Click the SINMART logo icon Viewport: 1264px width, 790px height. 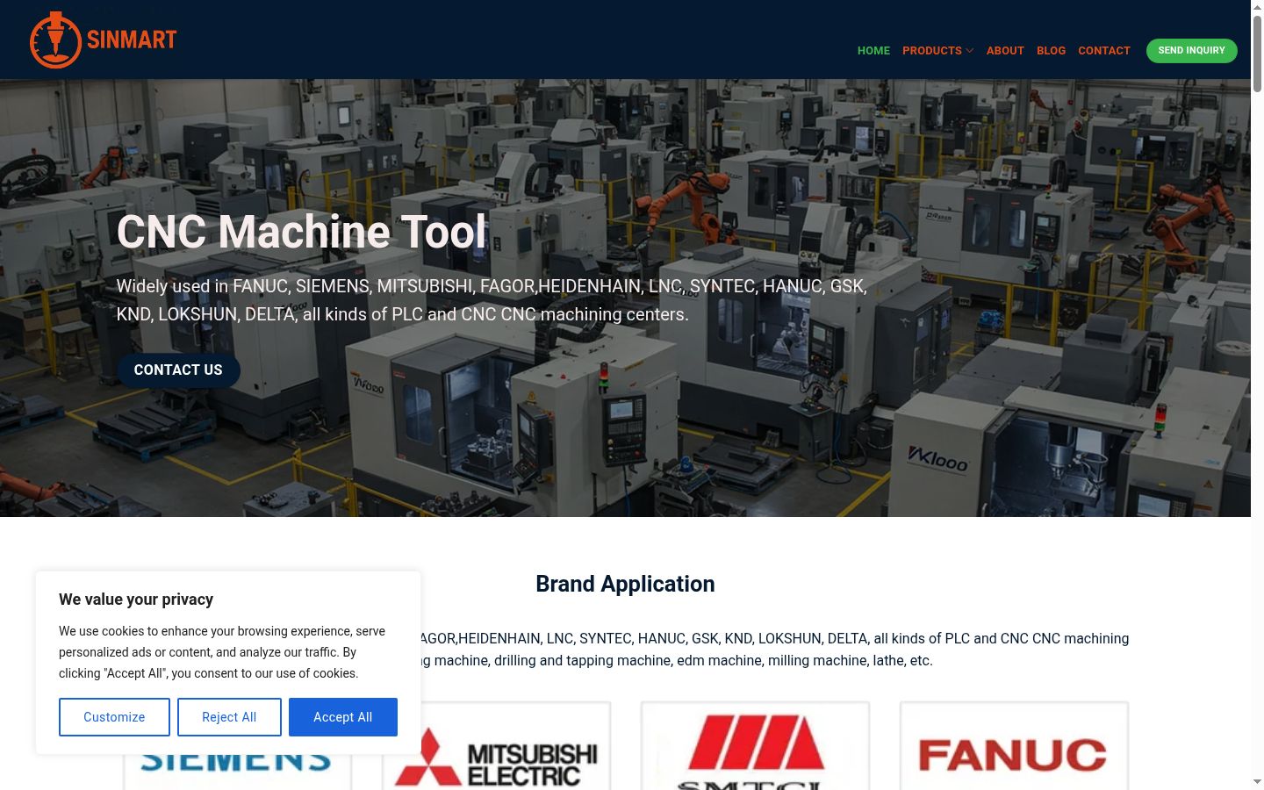tap(104, 39)
